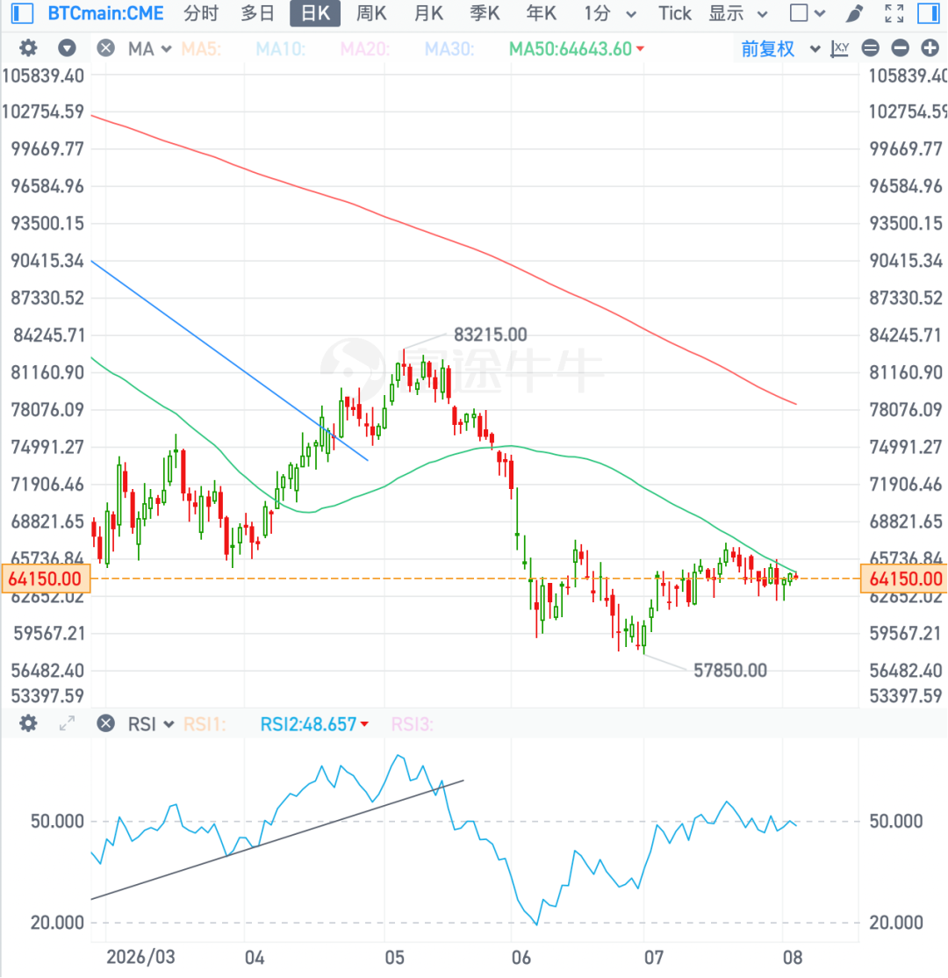Switch to 季K quarterly tab
This screenshot has height=978, width=948.
(485, 13)
